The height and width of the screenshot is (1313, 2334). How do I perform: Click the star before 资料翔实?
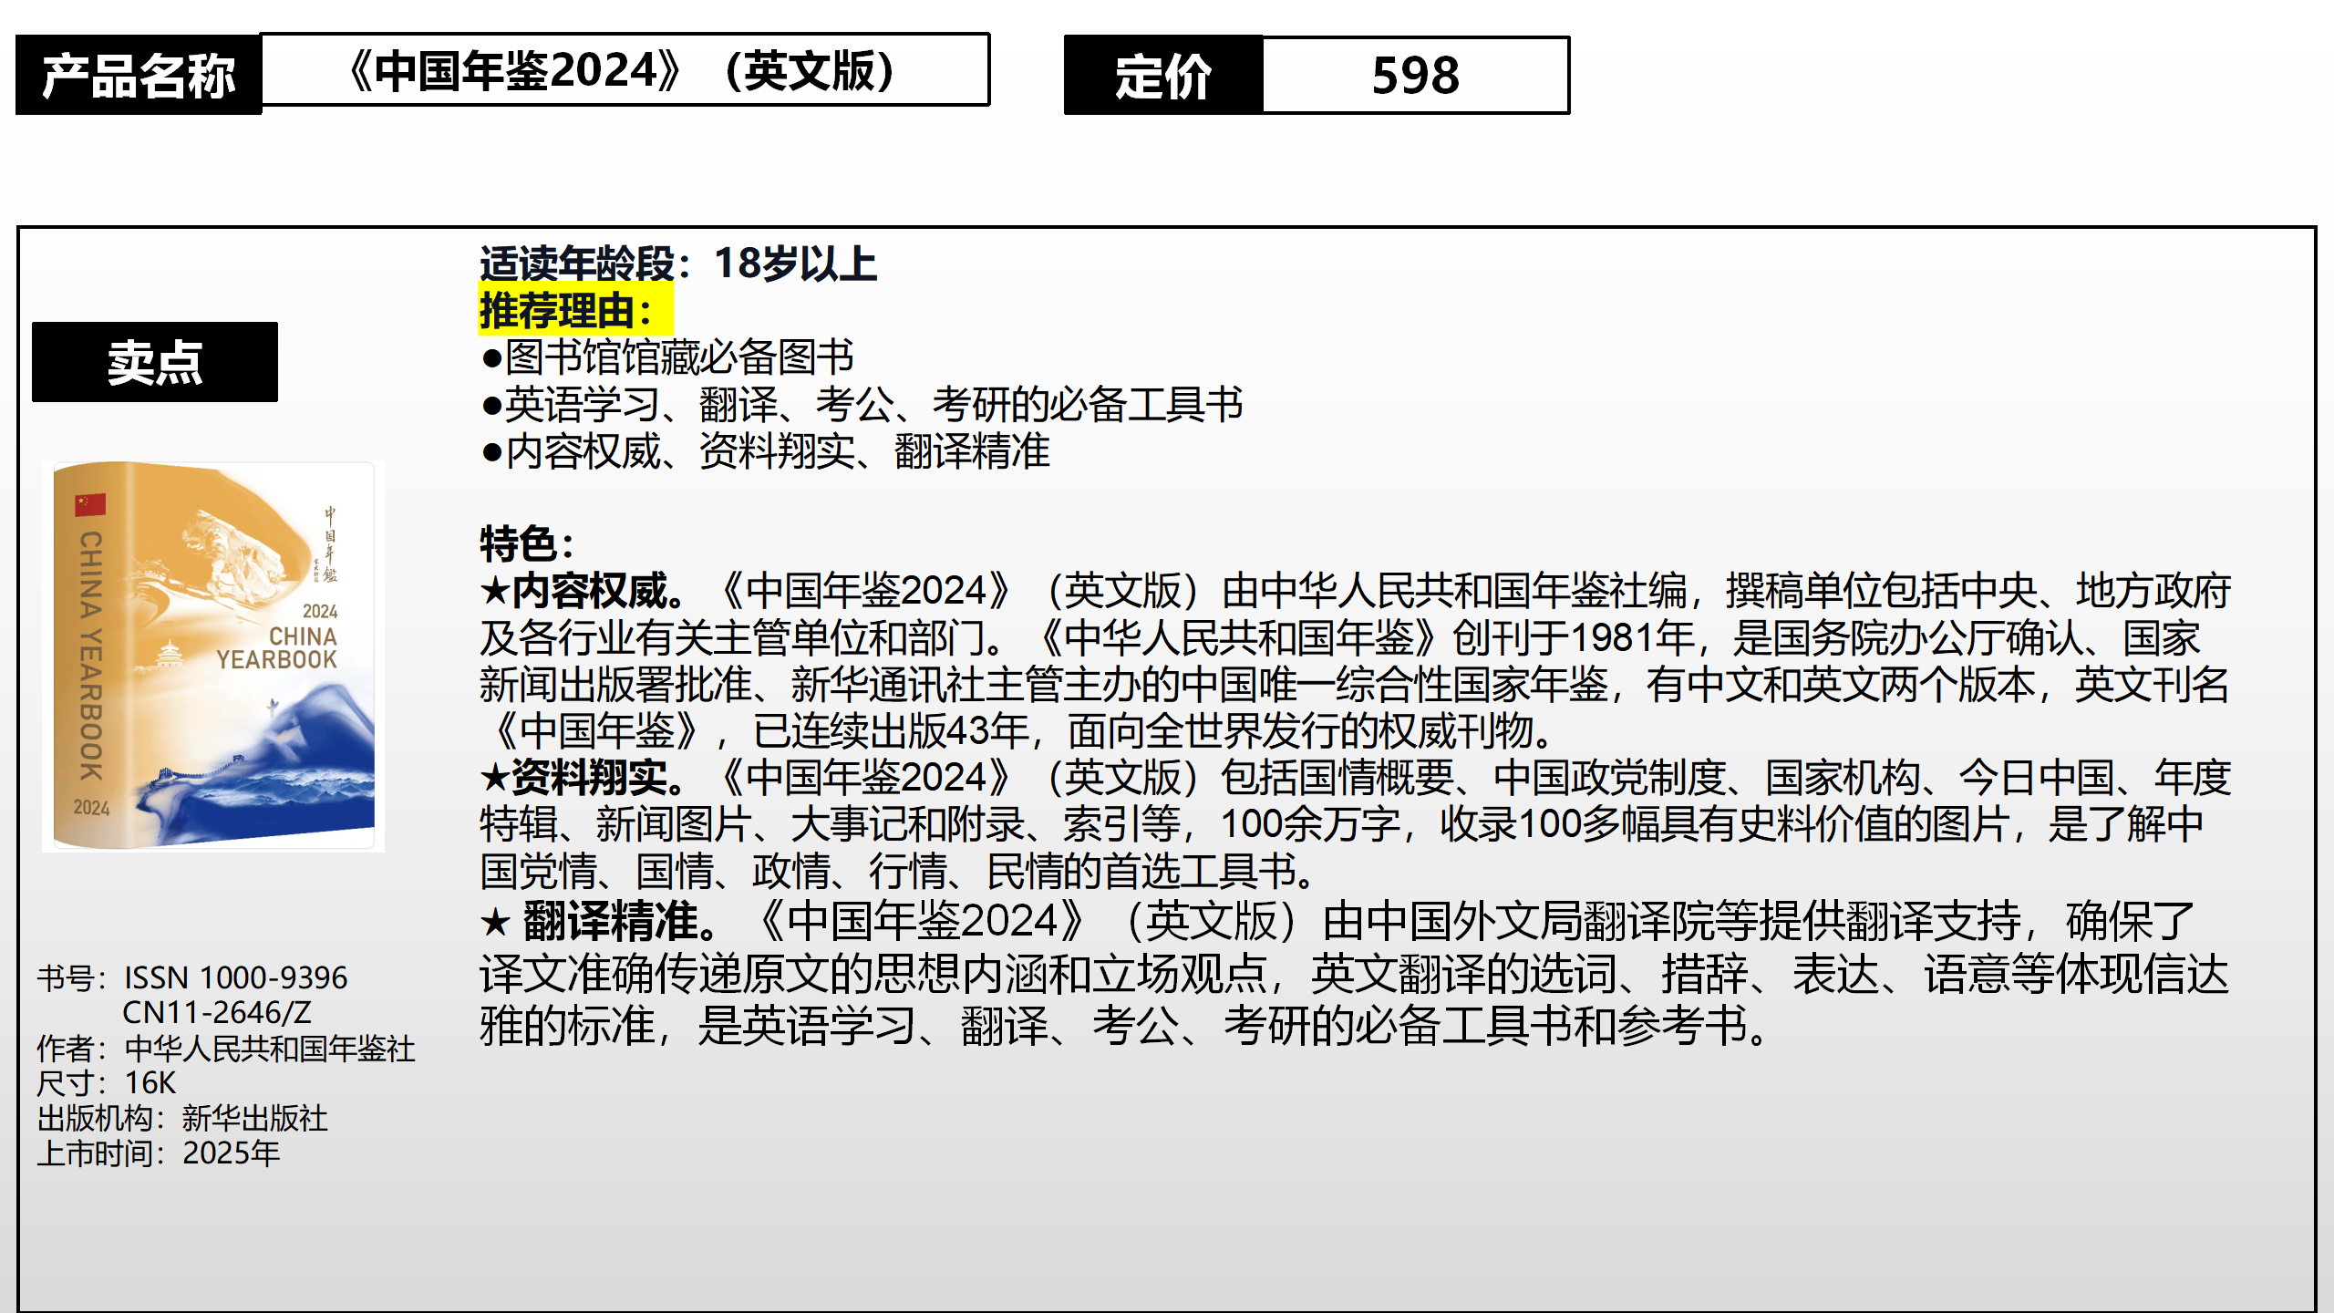click(495, 778)
